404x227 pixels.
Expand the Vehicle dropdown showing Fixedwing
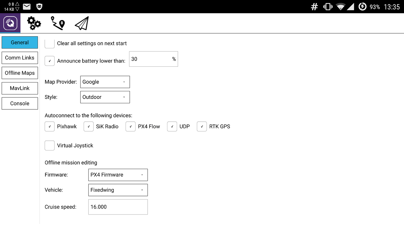118,190
